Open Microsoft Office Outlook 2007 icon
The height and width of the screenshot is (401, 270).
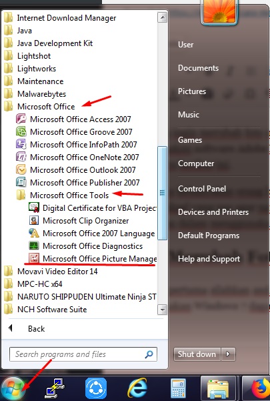pos(21,170)
